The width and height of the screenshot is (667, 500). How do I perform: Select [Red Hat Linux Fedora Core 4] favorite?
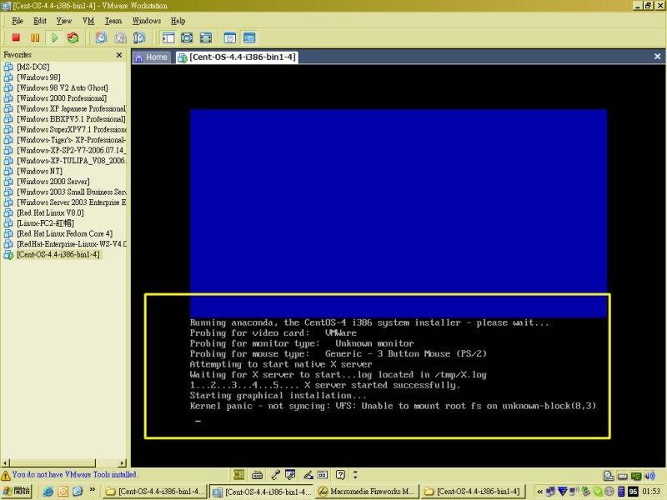(x=58, y=233)
